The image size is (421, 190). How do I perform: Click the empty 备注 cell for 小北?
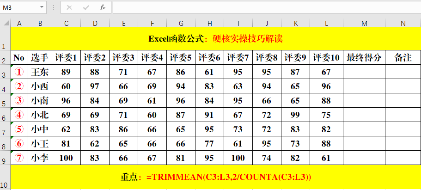[403, 115]
